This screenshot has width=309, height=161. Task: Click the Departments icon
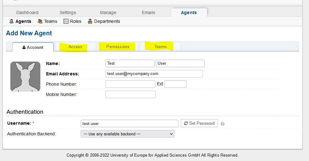(90, 21)
